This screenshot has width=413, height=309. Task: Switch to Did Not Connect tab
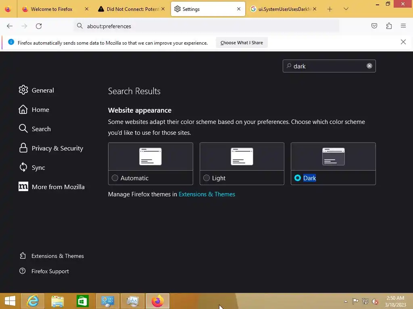coord(132,9)
